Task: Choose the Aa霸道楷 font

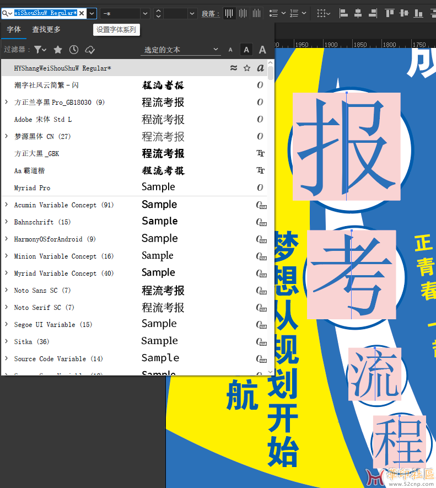Action: pos(134,170)
